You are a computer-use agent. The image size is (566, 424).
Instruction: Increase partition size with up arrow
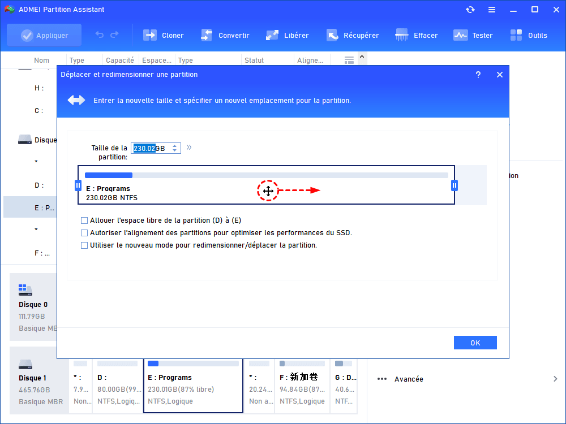175,146
